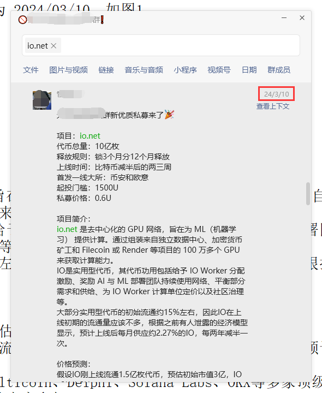Viewport: 322px width, 393px height.
Task: Click the muted-group prohibition icon in title
Action: (x=22, y=20)
